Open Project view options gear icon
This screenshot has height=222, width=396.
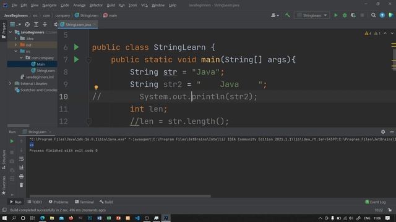56,25
